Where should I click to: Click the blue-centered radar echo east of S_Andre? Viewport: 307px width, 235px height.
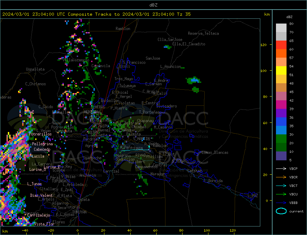pos(193,80)
